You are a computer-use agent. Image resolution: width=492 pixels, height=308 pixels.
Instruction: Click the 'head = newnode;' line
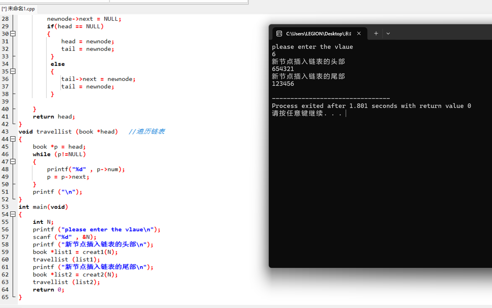pyautogui.click(x=88, y=41)
